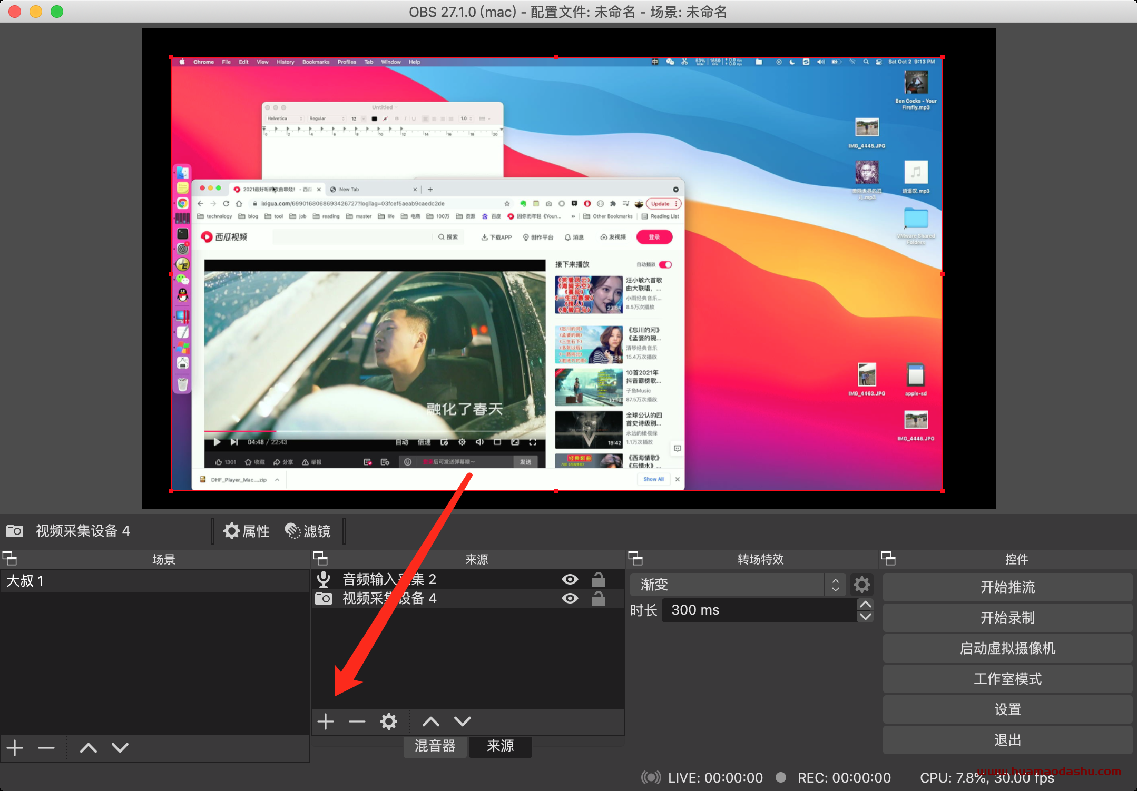Pop out the 场景 dock panel icon
This screenshot has height=791, width=1137.
pyautogui.click(x=9, y=558)
